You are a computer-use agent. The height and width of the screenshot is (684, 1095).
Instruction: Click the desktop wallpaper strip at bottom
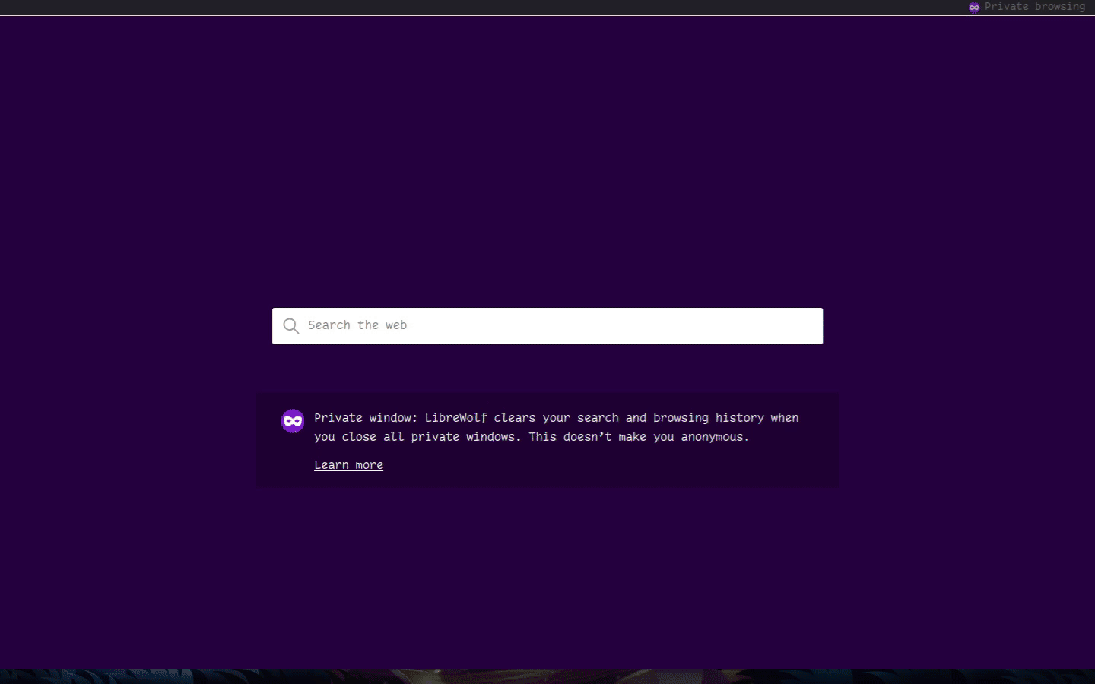coord(547,676)
